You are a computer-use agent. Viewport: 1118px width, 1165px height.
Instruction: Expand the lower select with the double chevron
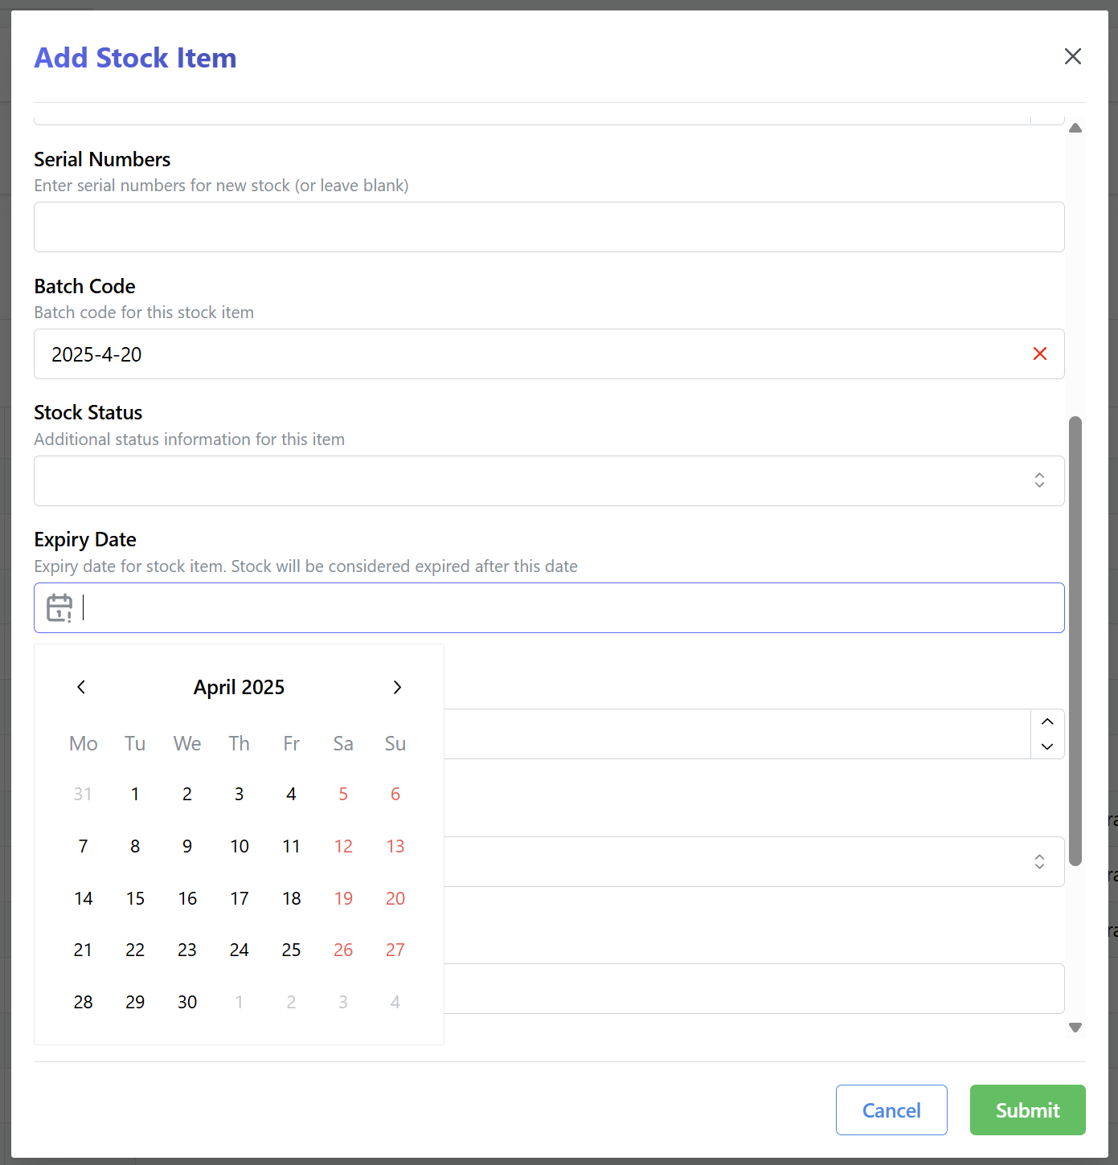tap(1039, 861)
